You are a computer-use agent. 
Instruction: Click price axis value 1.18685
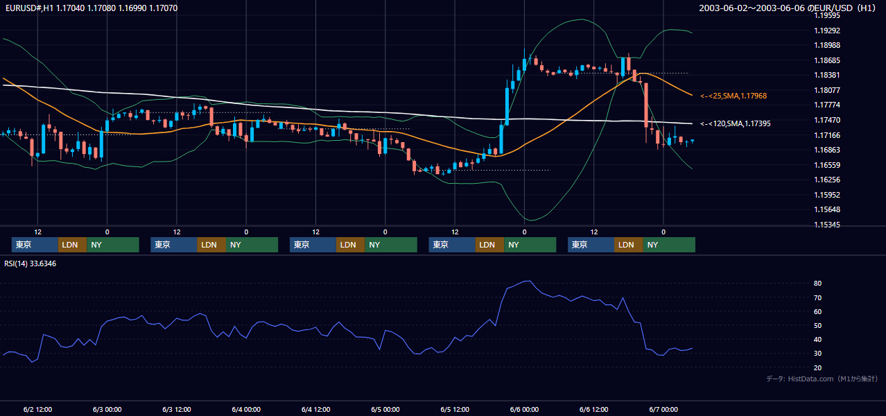pyautogui.click(x=827, y=60)
